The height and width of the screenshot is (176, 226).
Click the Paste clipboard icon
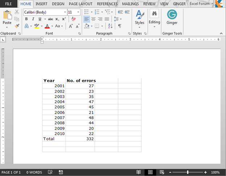coord(7,15)
